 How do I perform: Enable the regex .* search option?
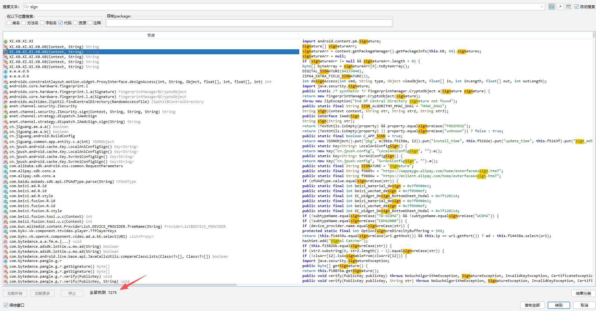coord(560,7)
